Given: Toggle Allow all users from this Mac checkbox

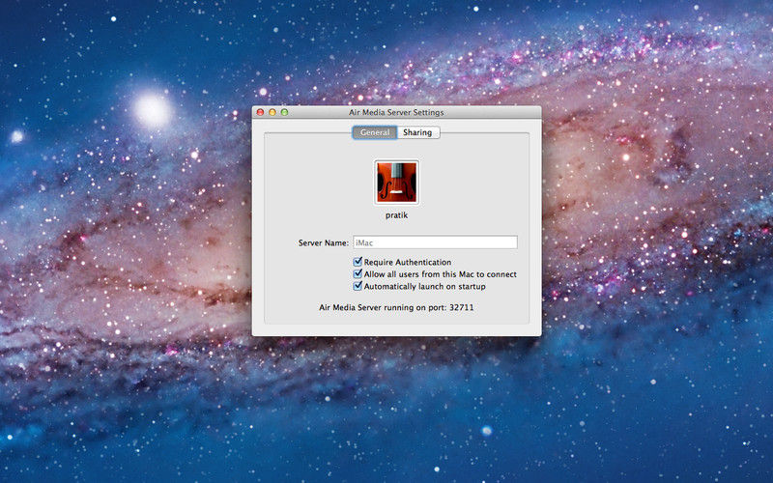Looking at the screenshot, I should tap(358, 274).
